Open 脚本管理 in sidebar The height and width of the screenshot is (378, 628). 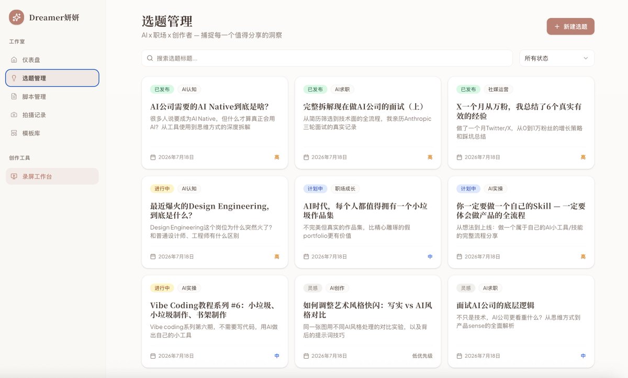click(52, 96)
